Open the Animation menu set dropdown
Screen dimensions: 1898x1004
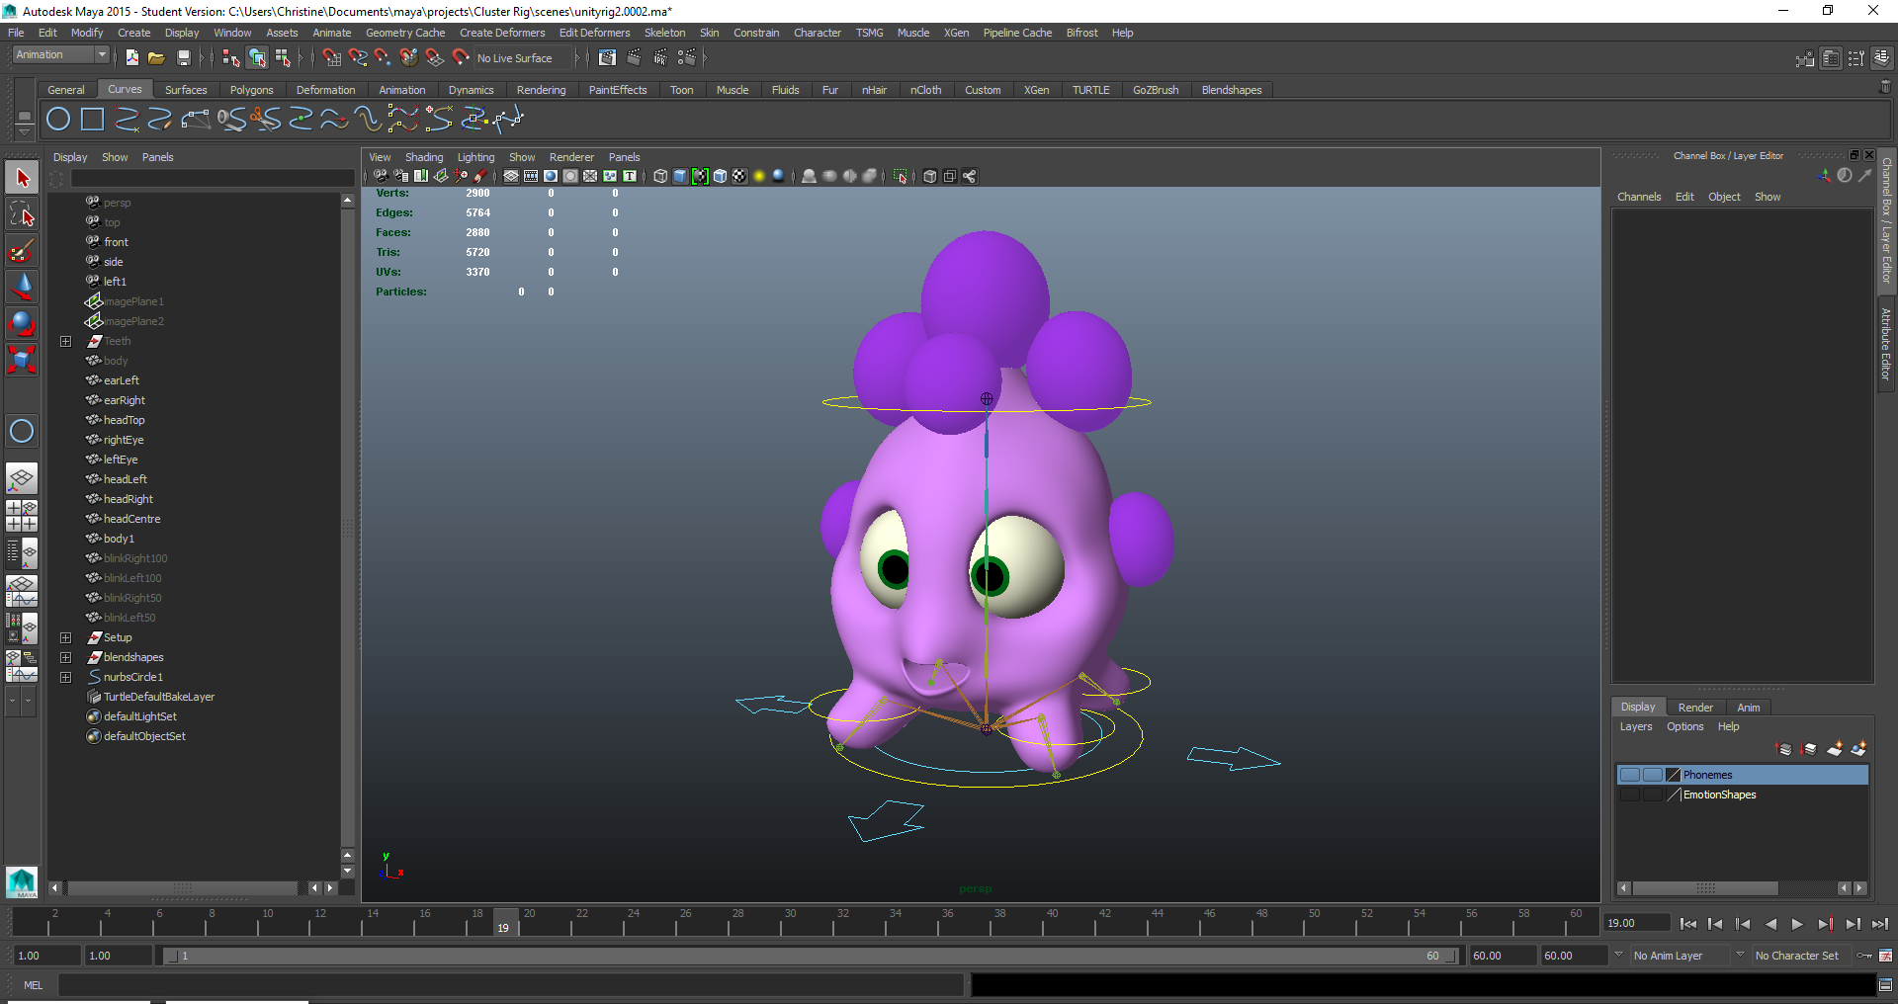point(60,55)
